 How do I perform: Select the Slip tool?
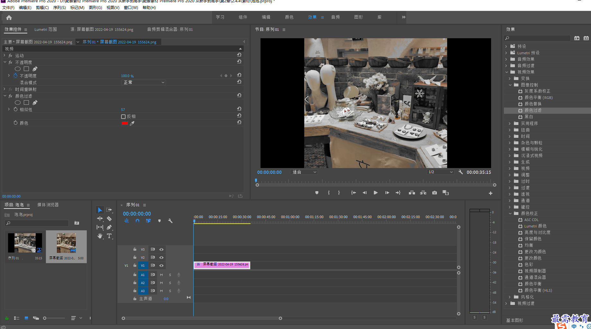[100, 227]
